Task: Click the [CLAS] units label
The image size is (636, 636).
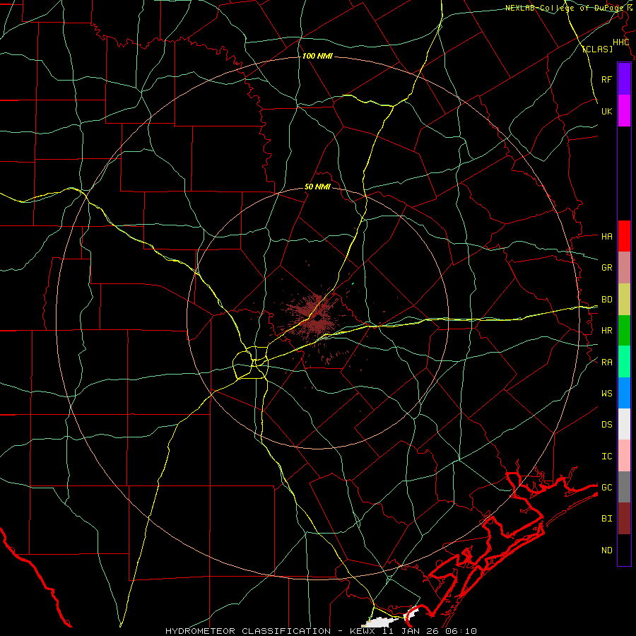Action: (597, 49)
